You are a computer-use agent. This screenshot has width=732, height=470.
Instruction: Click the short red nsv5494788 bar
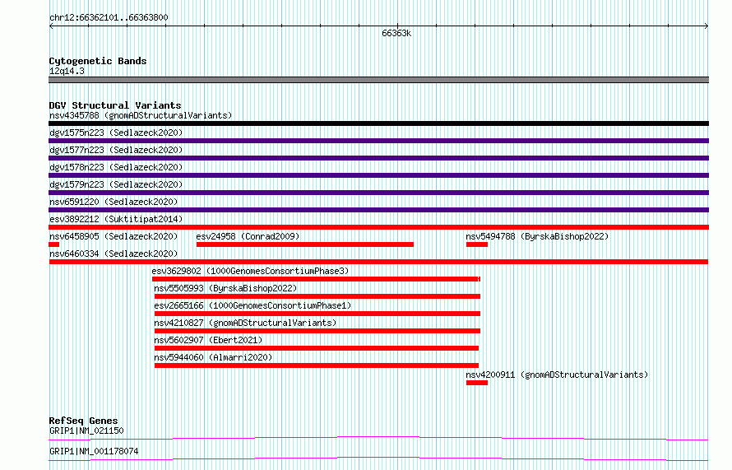(477, 244)
